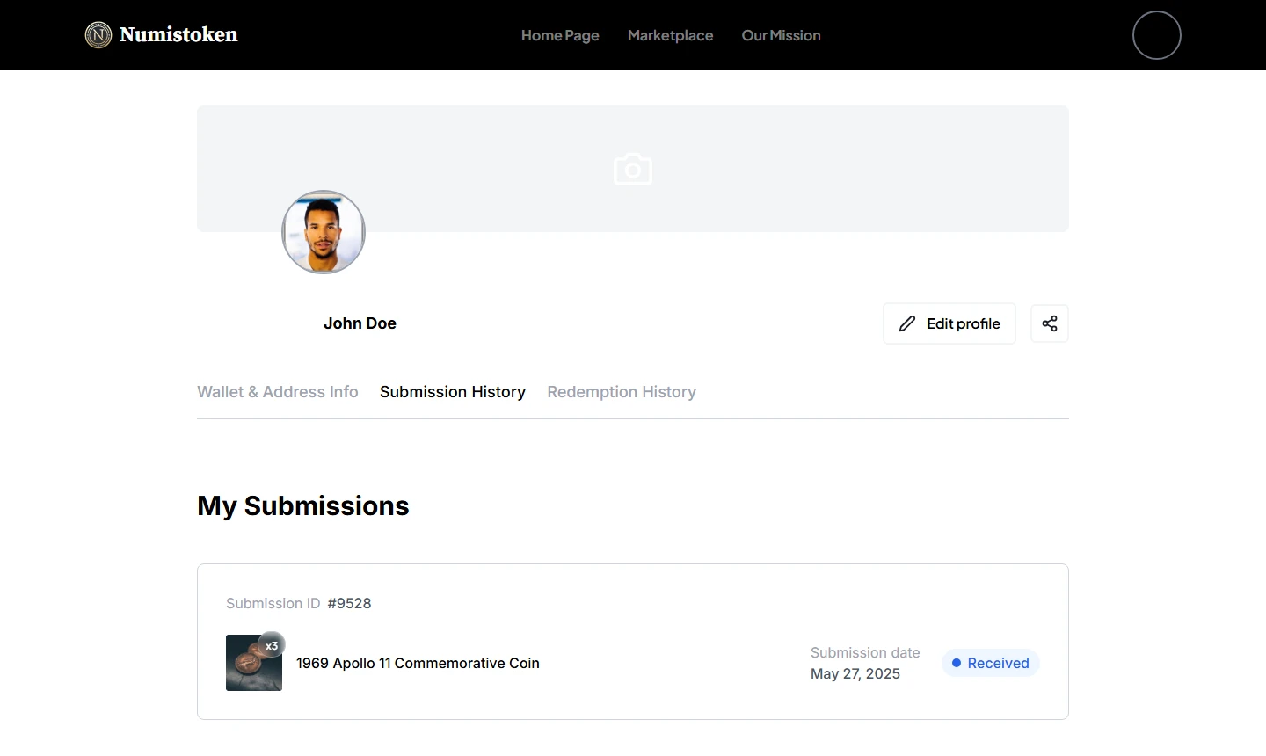
Task: Go to Marketplace in the top navigation
Action: click(671, 35)
